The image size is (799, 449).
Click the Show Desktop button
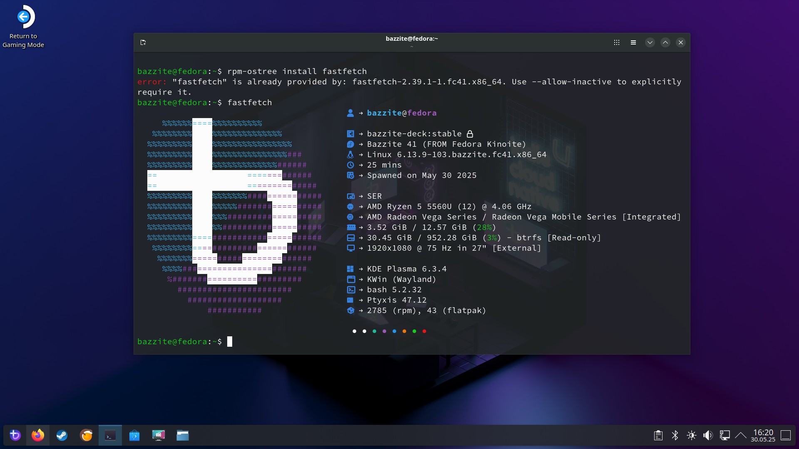[786, 435]
